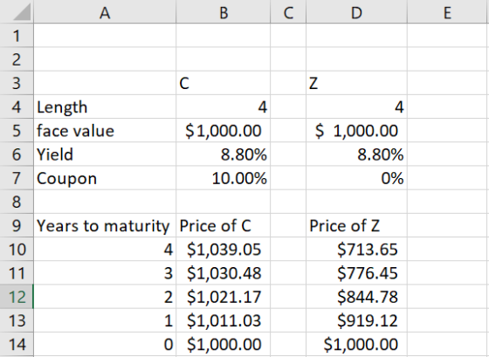Select column E header
The width and height of the screenshot is (489, 357).
tap(448, 11)
